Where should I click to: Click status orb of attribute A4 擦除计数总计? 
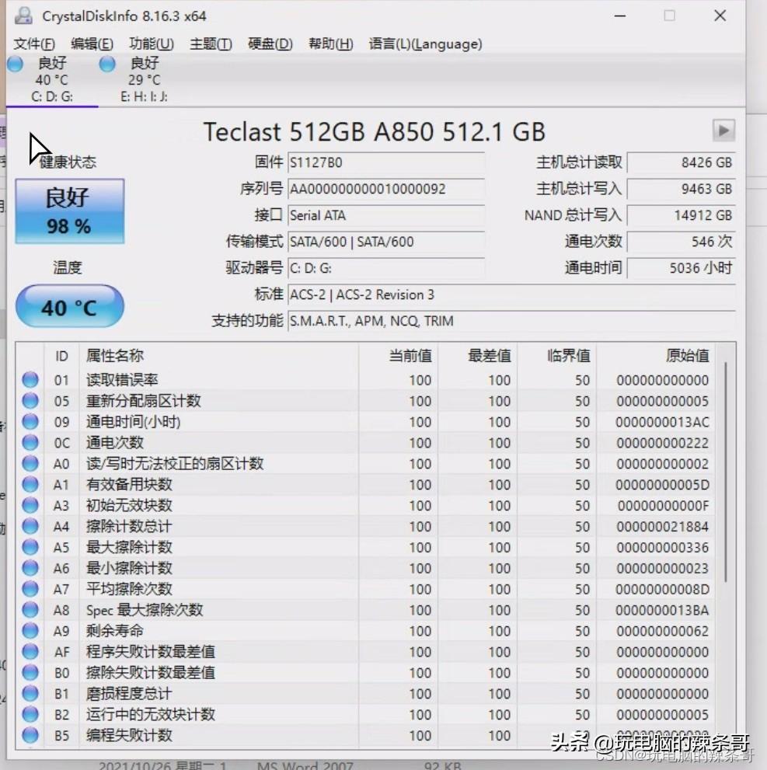click(30, 526)
